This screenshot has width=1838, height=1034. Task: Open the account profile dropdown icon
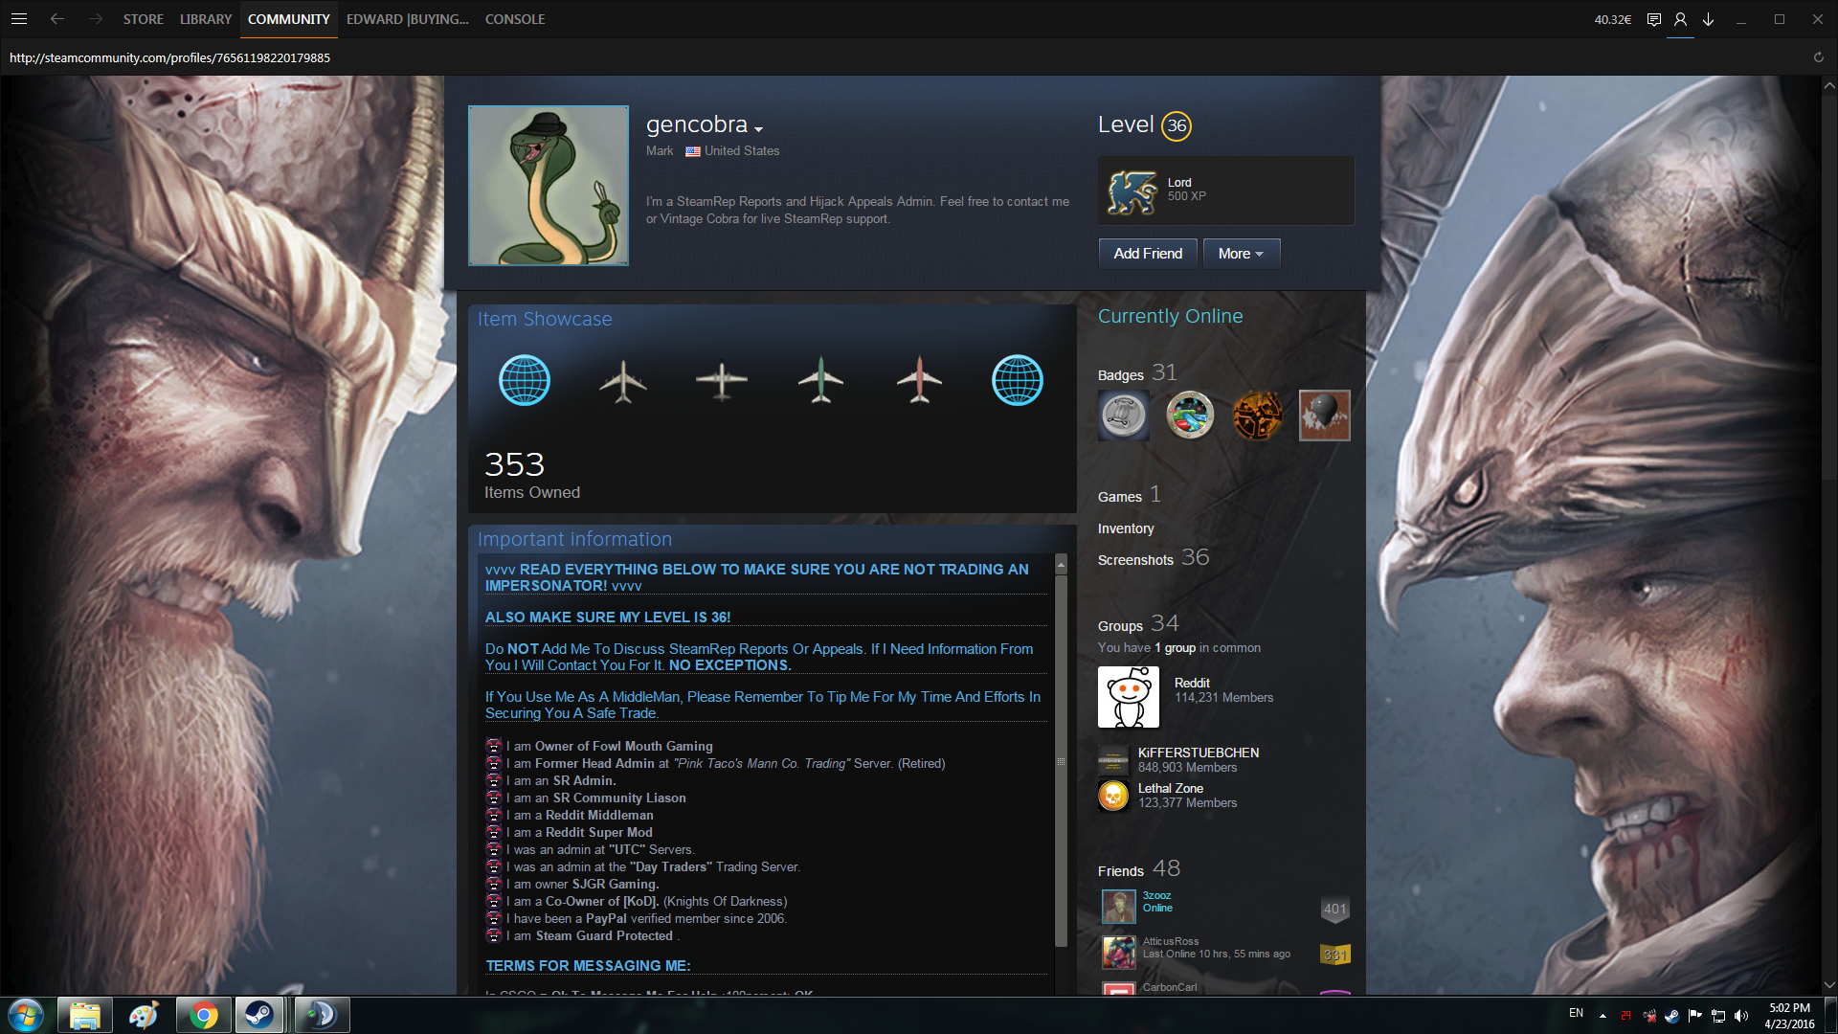[1680, 19]
